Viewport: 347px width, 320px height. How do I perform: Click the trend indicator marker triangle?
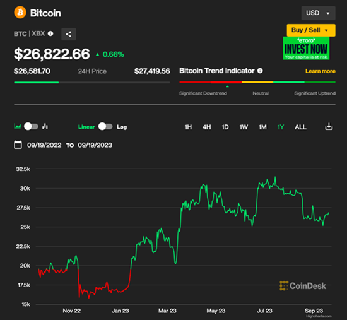pyautogui.click(x=227, y=86)
